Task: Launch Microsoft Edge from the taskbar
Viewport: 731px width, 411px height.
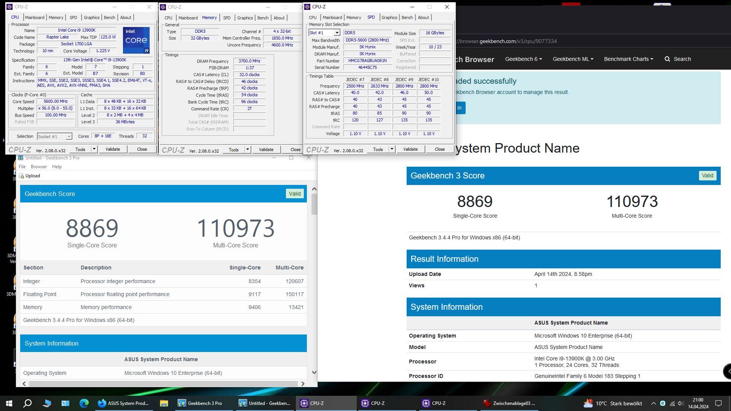Action: 84,403
